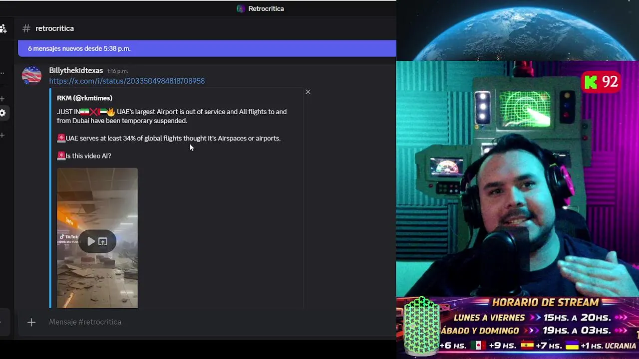
Task: Click the 'retrocritica' channel title text
Action: tap(54, 28)
